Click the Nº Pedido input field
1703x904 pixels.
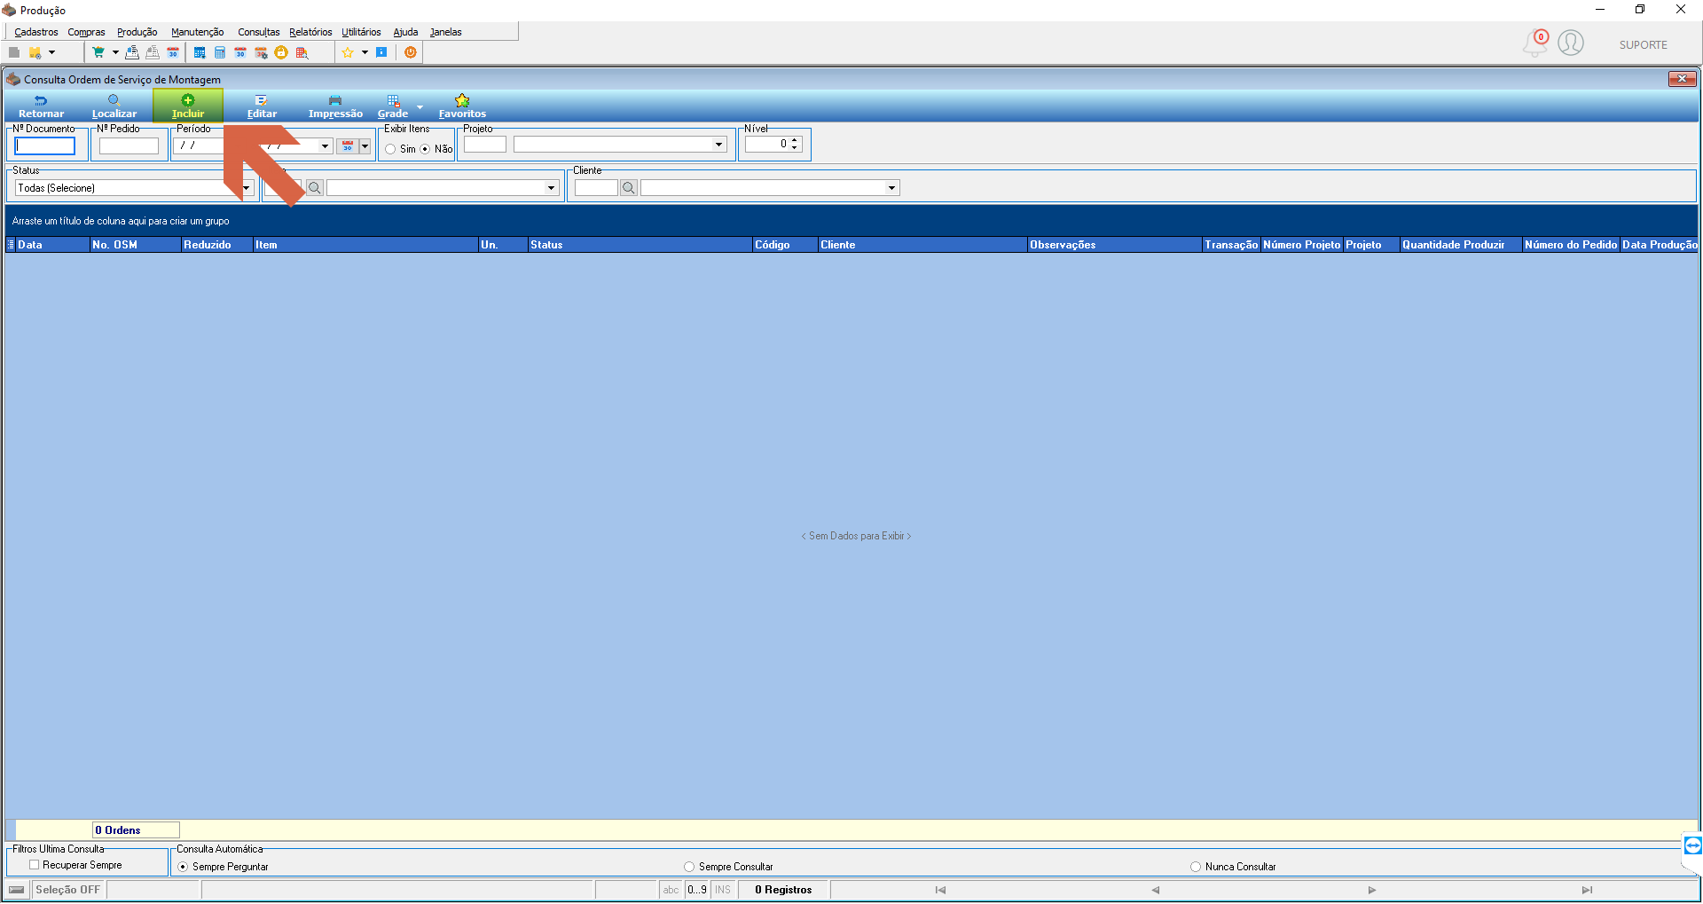coord(129,146)
